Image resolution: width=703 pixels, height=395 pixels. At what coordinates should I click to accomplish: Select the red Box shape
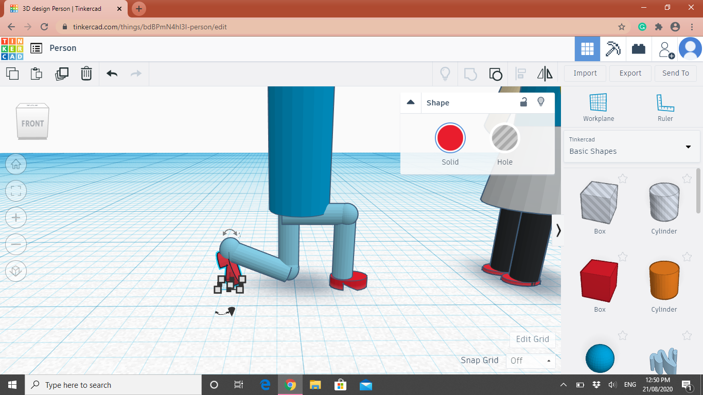pyautogui.click(x=600, y=281)
